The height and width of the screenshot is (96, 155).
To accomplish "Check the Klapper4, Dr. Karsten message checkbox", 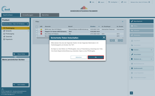I will coord(37,31).
